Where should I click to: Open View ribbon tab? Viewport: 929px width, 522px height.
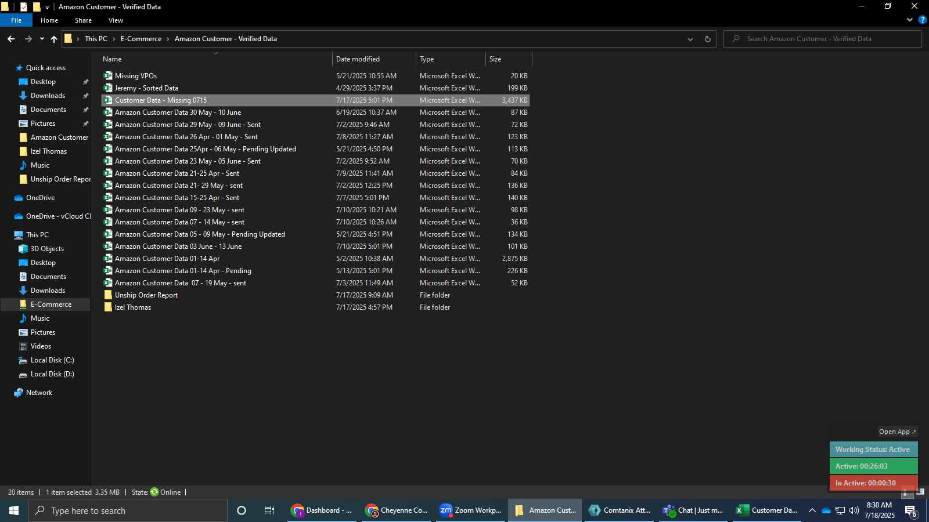[116, 20]
